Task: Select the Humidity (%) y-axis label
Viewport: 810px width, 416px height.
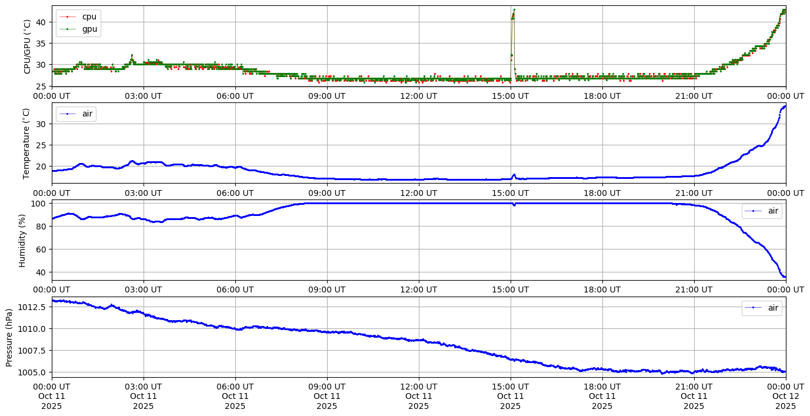Action: (x=22, y=240)
